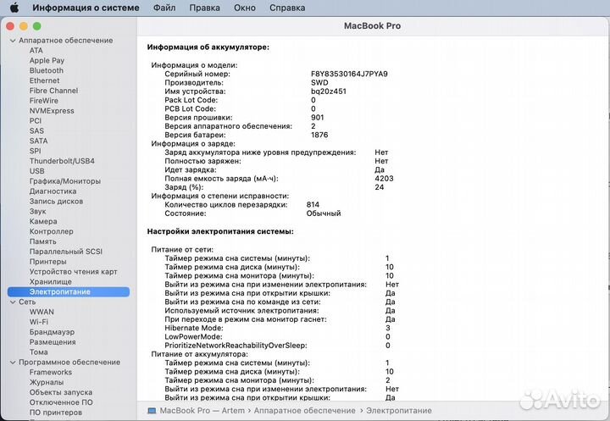Screen dimensions: 610x421
Task: Select Диагностика in the sidebar
Action: pos(53,191)
